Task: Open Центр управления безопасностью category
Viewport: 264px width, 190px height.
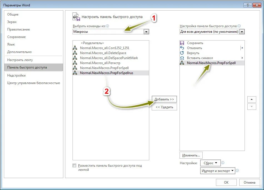Action: pyautogui.click(x=34, y=83)
